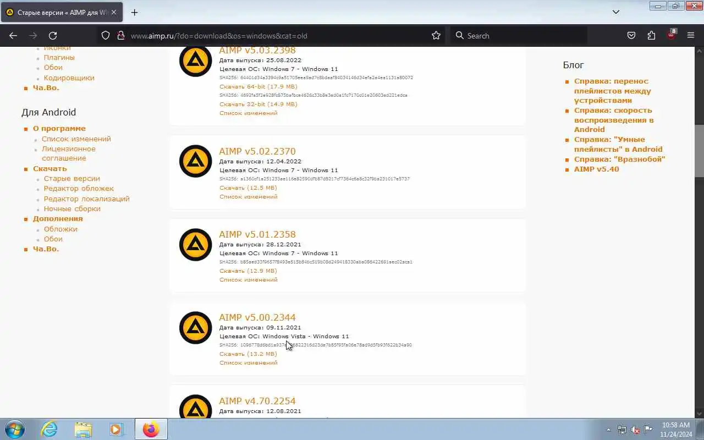Screen dimensions: 704x440
Task: Open the Firefox hamburger menu
Action: [691, 35]
